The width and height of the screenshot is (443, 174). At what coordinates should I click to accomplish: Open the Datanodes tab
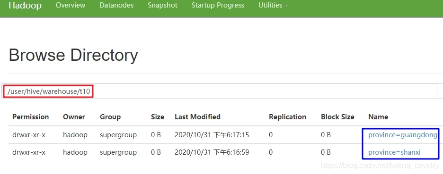(x=116, y=5)
